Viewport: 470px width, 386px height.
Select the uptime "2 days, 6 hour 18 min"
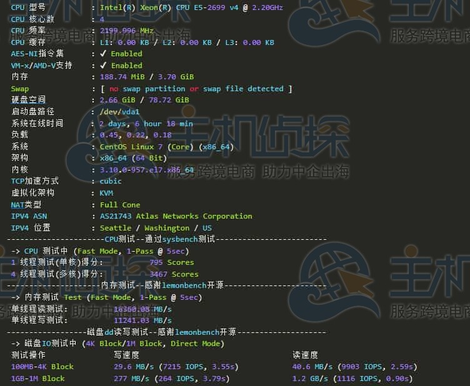click(x=146, y=124)
